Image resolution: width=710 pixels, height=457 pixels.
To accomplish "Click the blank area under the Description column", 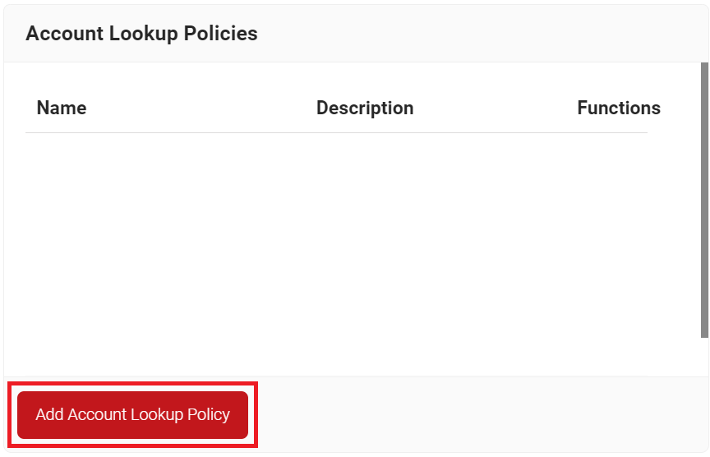I will (x=365, y=254).
